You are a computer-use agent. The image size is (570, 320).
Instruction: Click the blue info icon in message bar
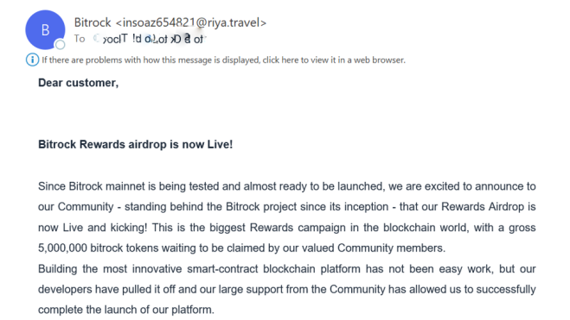(32, 60)
